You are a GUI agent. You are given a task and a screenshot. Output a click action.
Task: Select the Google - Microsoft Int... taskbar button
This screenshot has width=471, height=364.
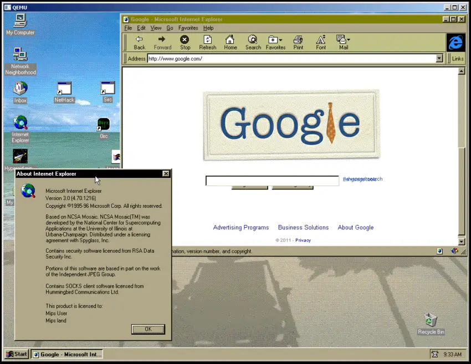click(67, 355)
